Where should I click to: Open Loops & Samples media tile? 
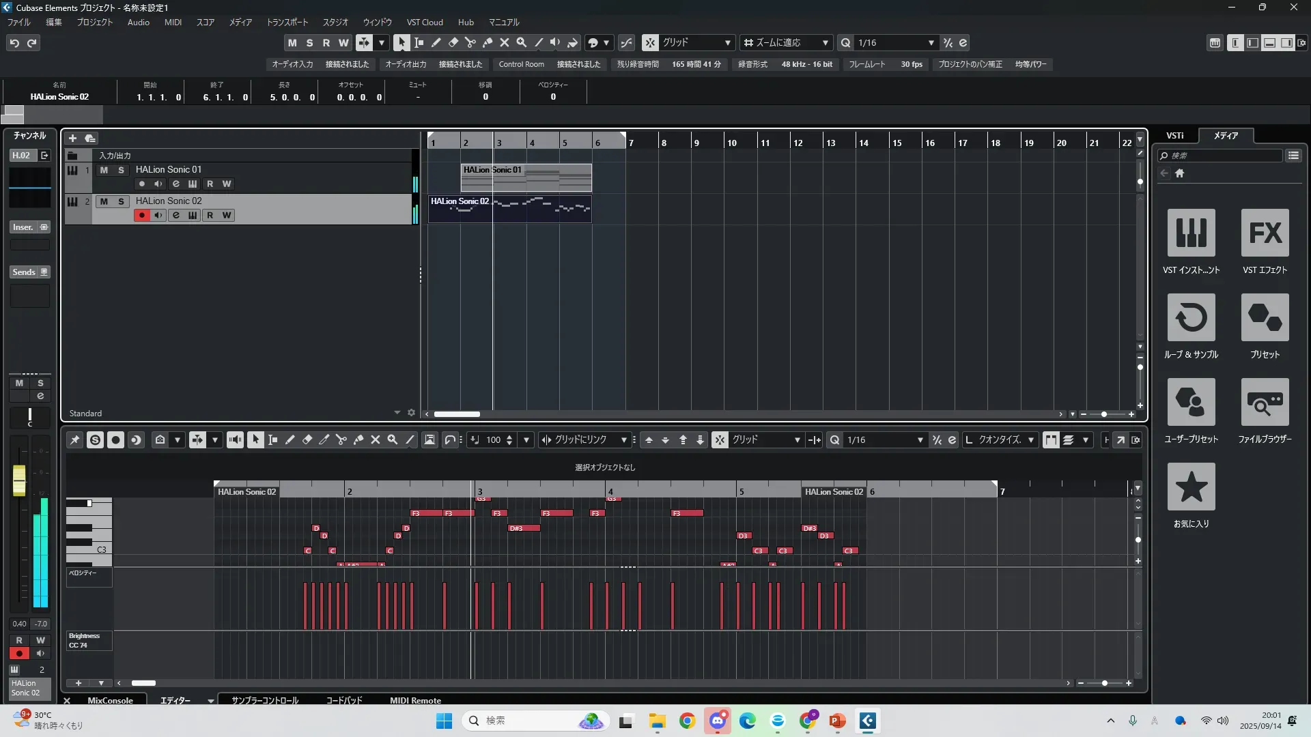1191,317
